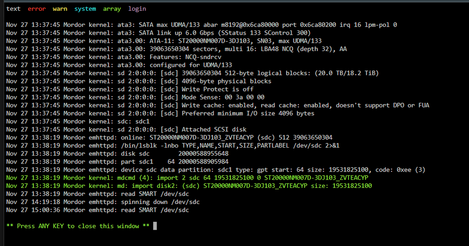Select the green 'md: import disk2' line
Image resolution: width=469 pixels, height=246 pixels.
point(189,186)
